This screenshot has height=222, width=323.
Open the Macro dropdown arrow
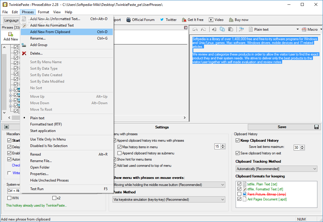pos(321,29)
